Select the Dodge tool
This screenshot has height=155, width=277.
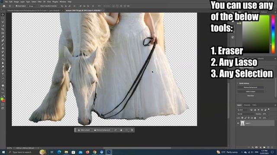[3, 67]
